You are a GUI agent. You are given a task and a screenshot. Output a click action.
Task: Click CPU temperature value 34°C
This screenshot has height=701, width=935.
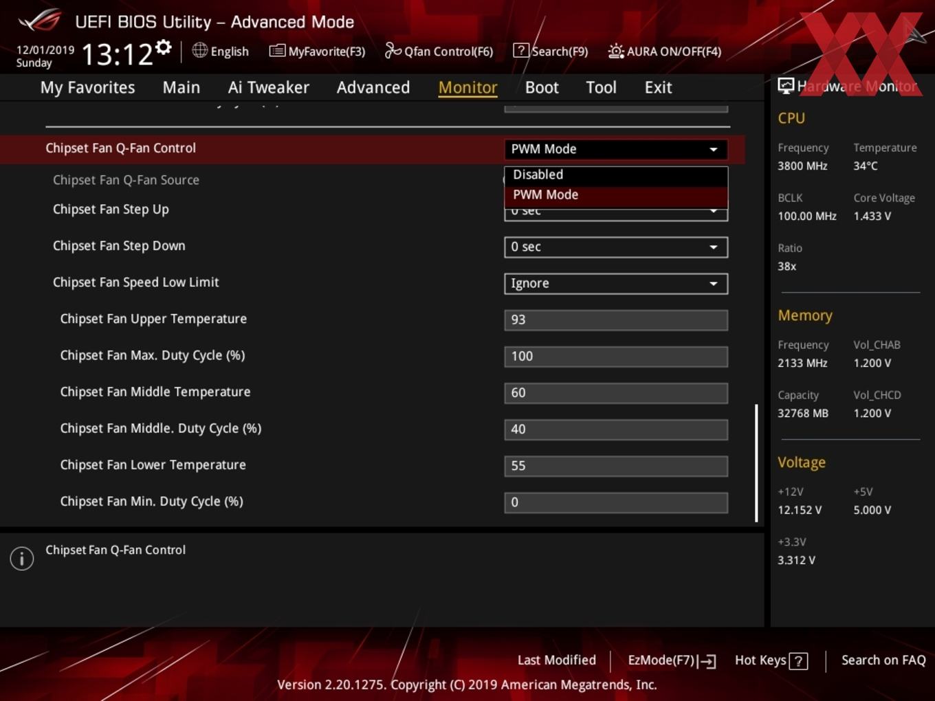click(866, 166)
